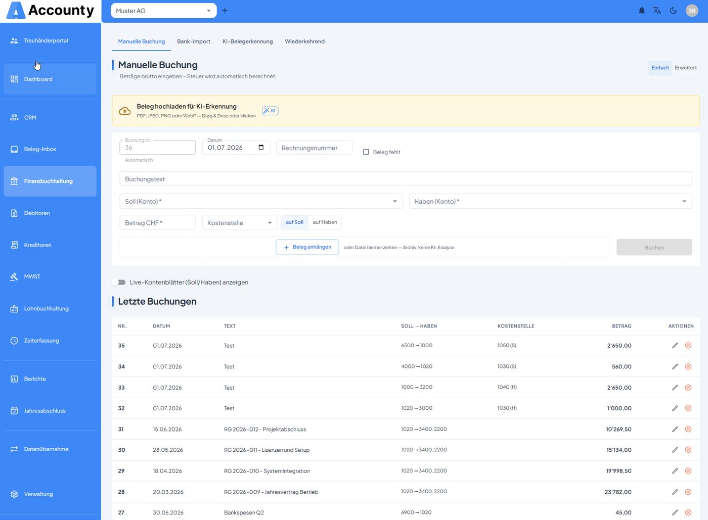Switch to dark mode moon icon
Viewport: 708px width, 520px height.
click(673, 11)
